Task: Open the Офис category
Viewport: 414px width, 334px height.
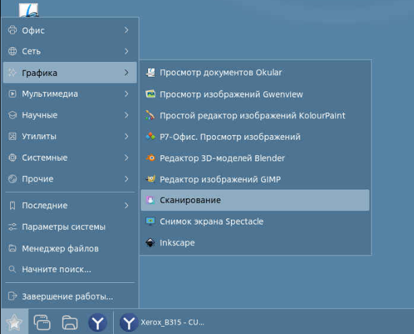Action: (x=70, y=30)
